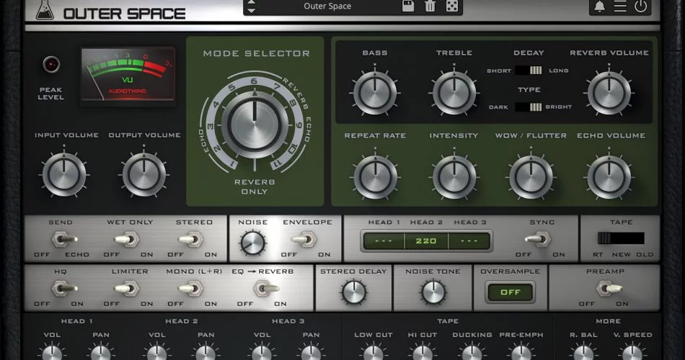
Task: Click the Tape RT/New/Old slider switch
Action: (x=621, y=238)
